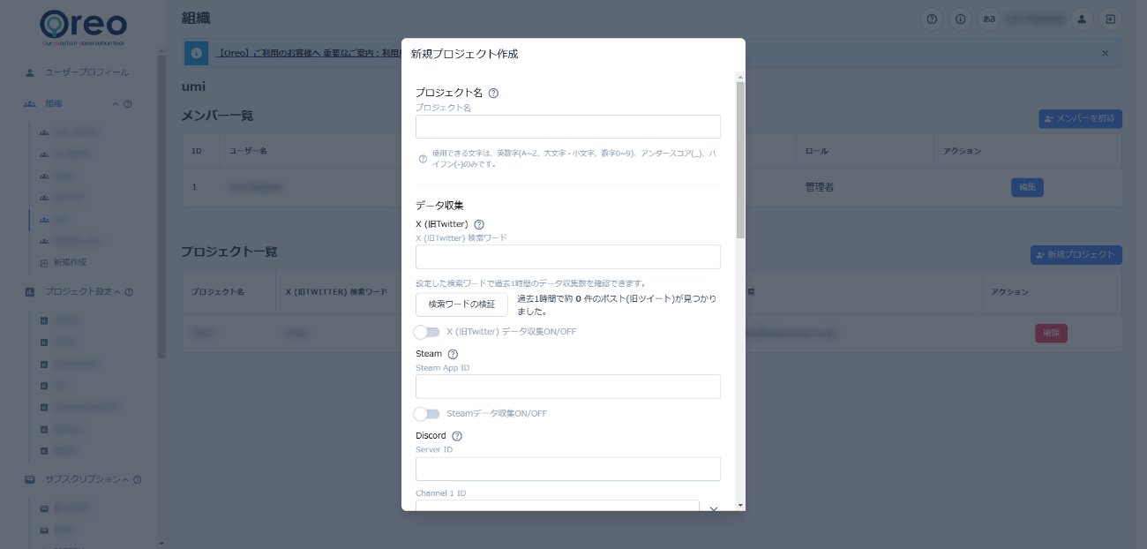The height and width of the screenshot is (549, 1147).
Task: Click the help icon next to プロジェクト設定
Action: pyautogui.click(x=129, y=292)
